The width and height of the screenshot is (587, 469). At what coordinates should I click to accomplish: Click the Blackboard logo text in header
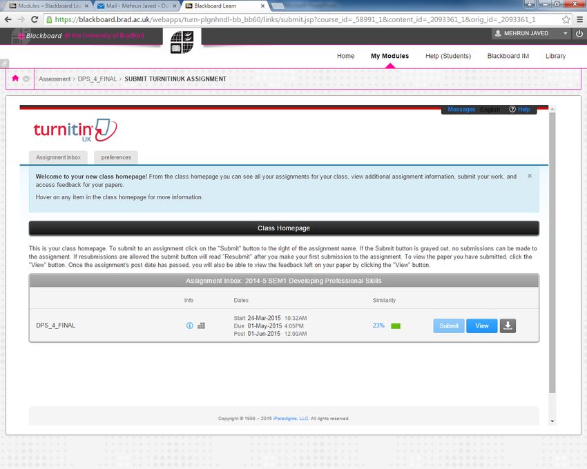(x=44, y=36)
